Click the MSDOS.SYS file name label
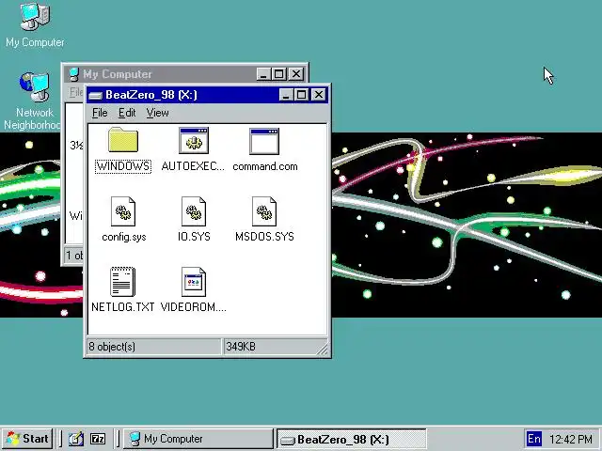 (264, 237)
